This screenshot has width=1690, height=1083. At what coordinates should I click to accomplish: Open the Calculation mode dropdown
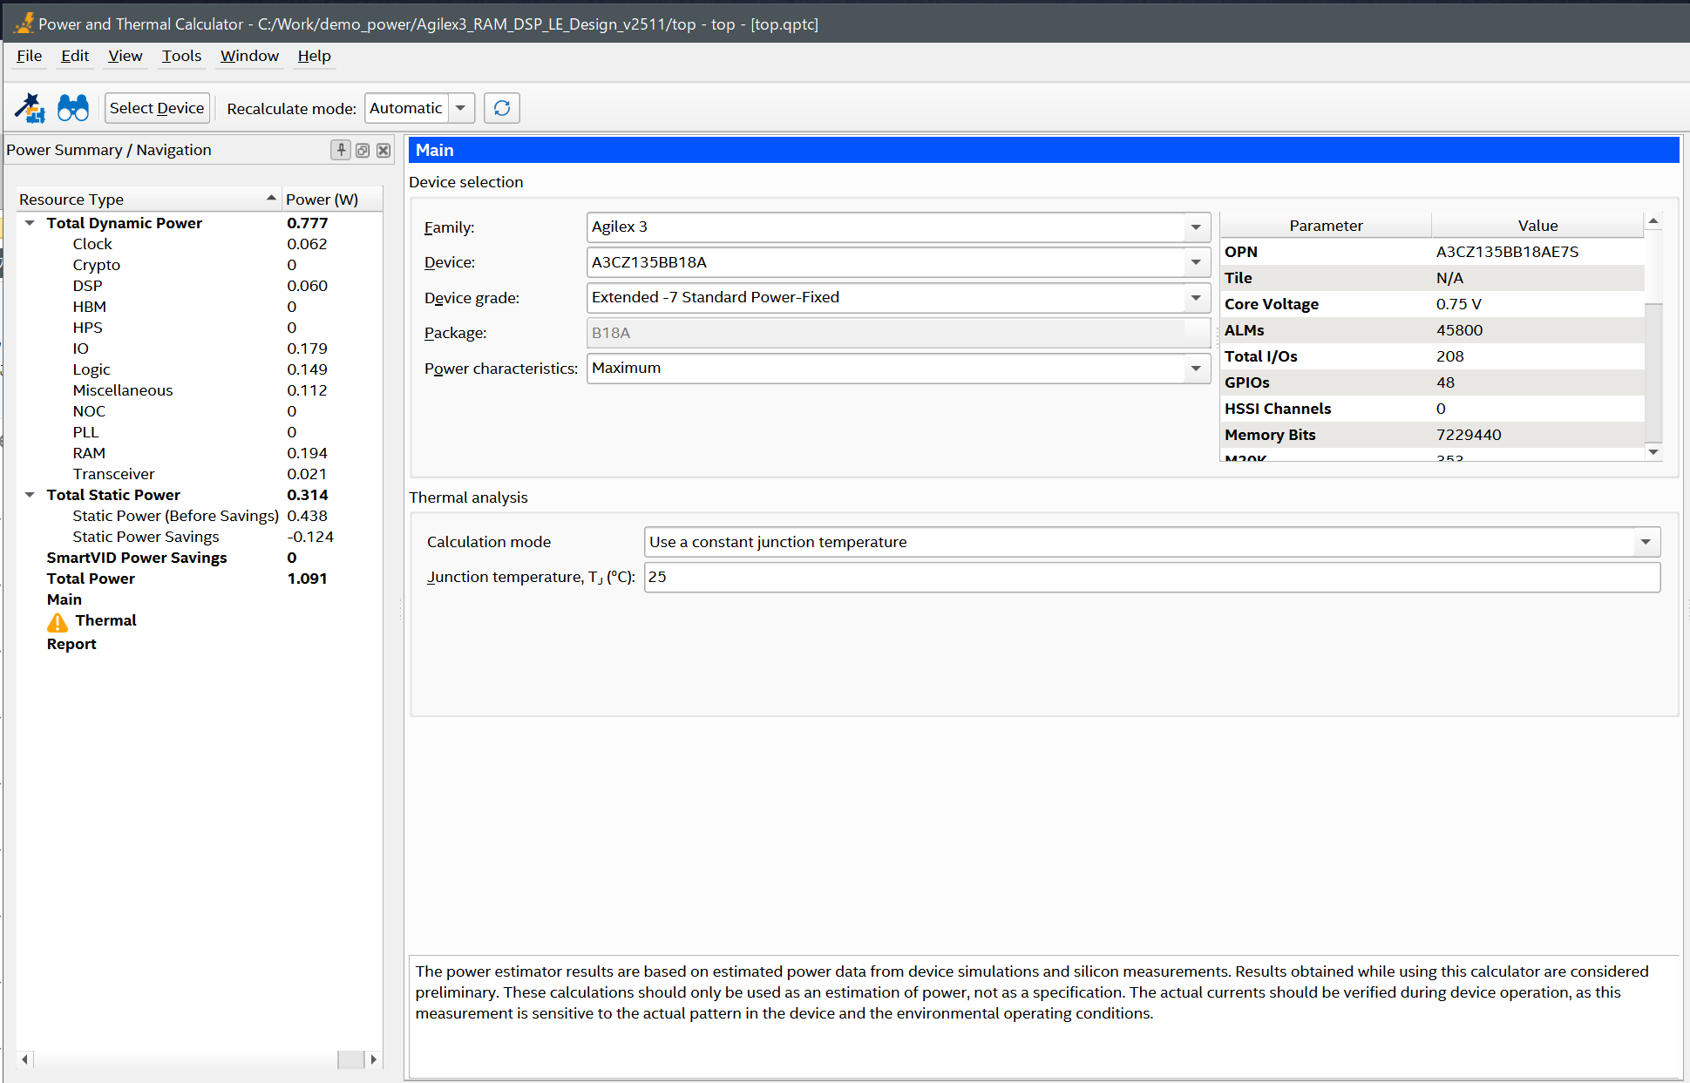click(1645, 542)
